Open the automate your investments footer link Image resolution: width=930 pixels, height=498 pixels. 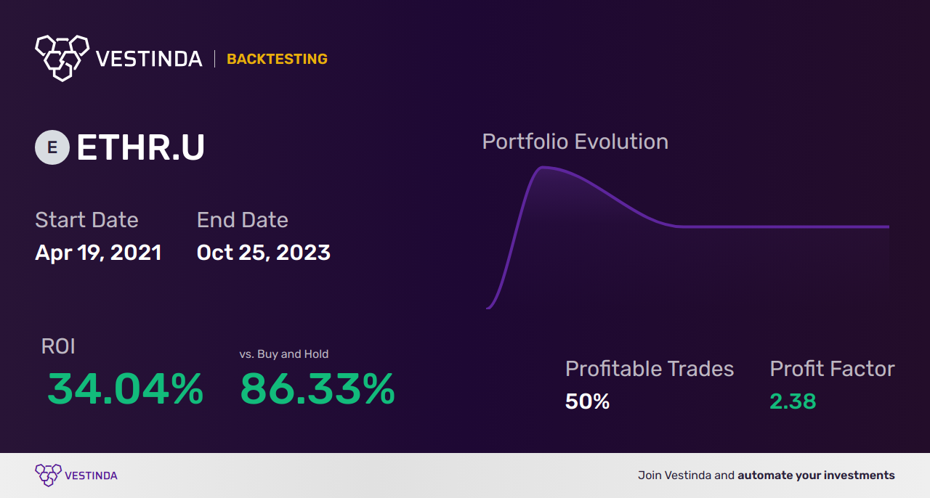pyautogui.click(x=816, y=475)
